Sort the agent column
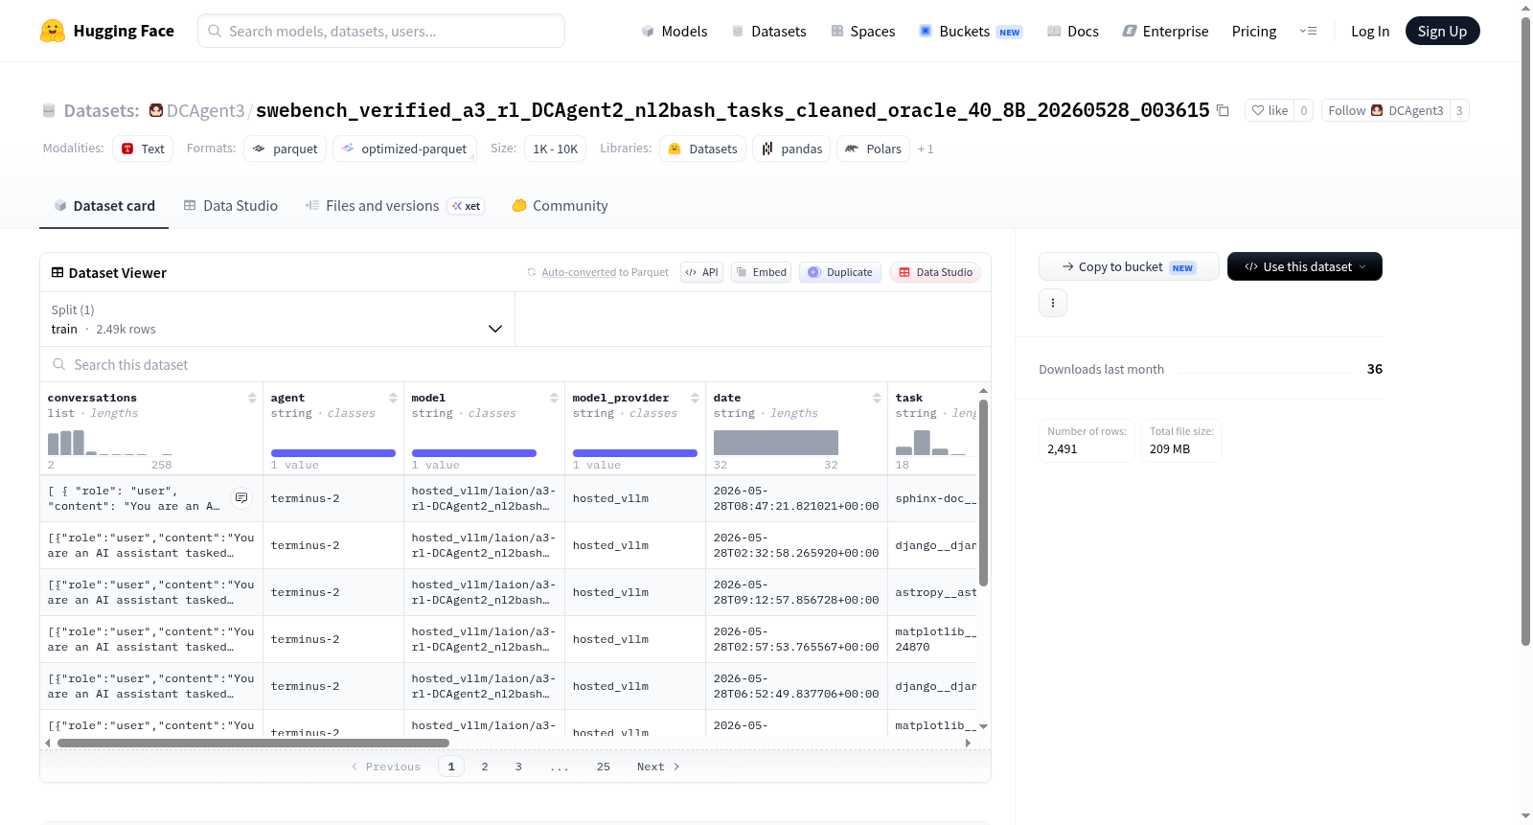This screenshot has height=825, width=1533. pyautogui.click(x=393, y=398)
